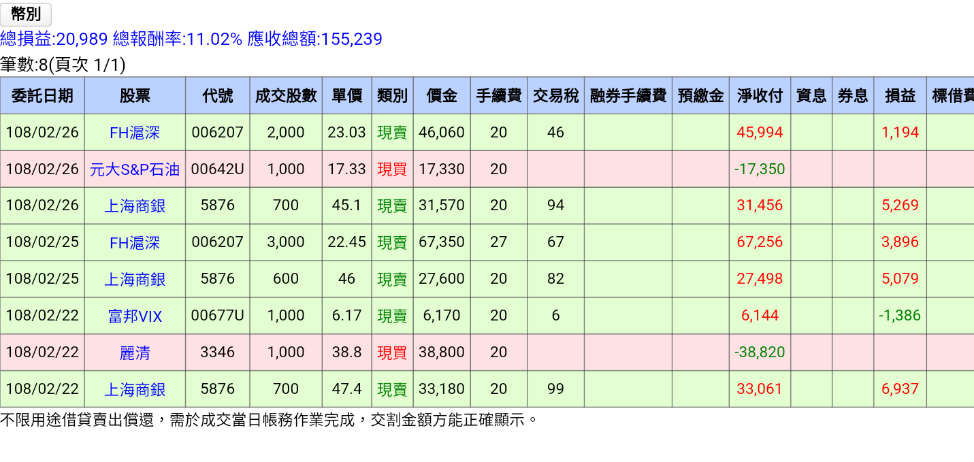The height and width of the screenshot is (462, 974).
Task: Sort by the 損益 column header
Action: tap(900, 95)
